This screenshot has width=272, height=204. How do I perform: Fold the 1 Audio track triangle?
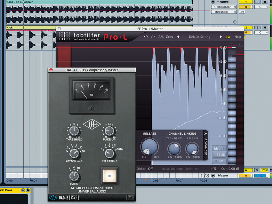tap(213, 2)
